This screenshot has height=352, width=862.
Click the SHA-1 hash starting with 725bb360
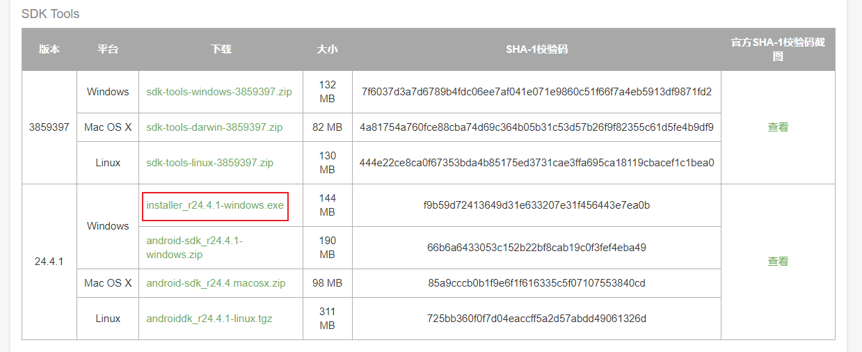536,319
